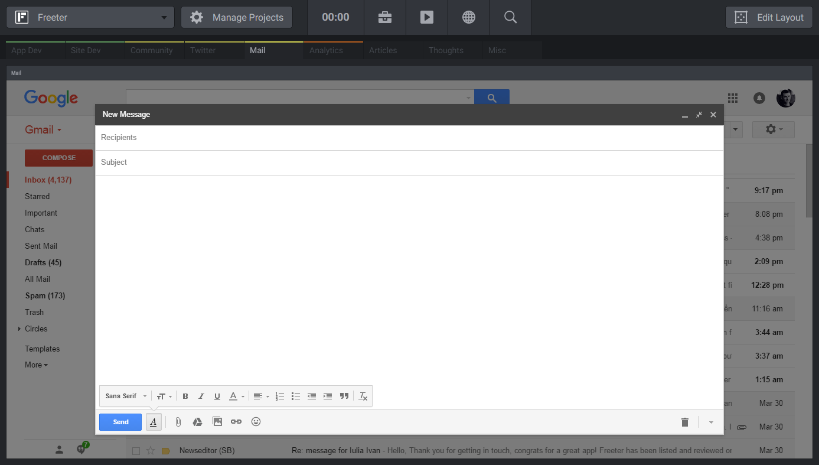Apply quote formatting
This screenshot has width=819, height=465.
(344, 396)
